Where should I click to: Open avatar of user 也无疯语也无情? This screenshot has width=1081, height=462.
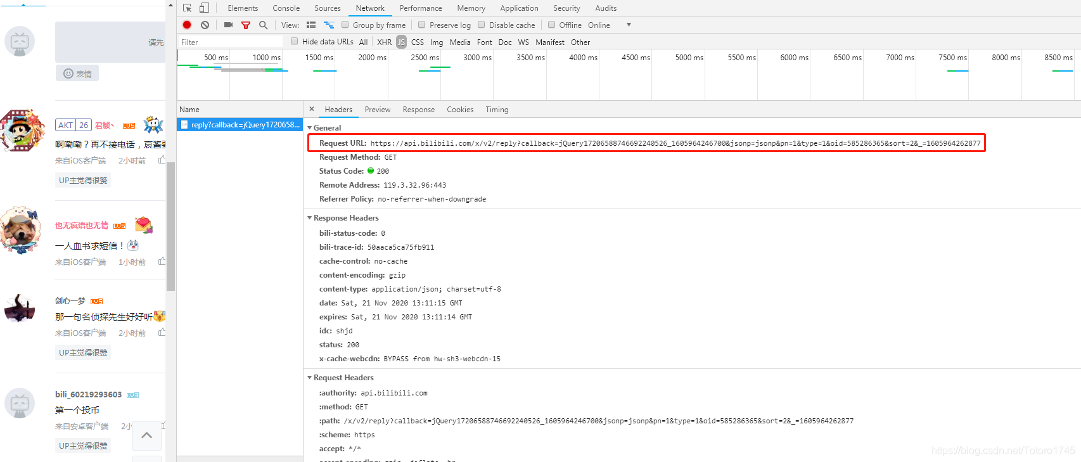click(20, 230)
